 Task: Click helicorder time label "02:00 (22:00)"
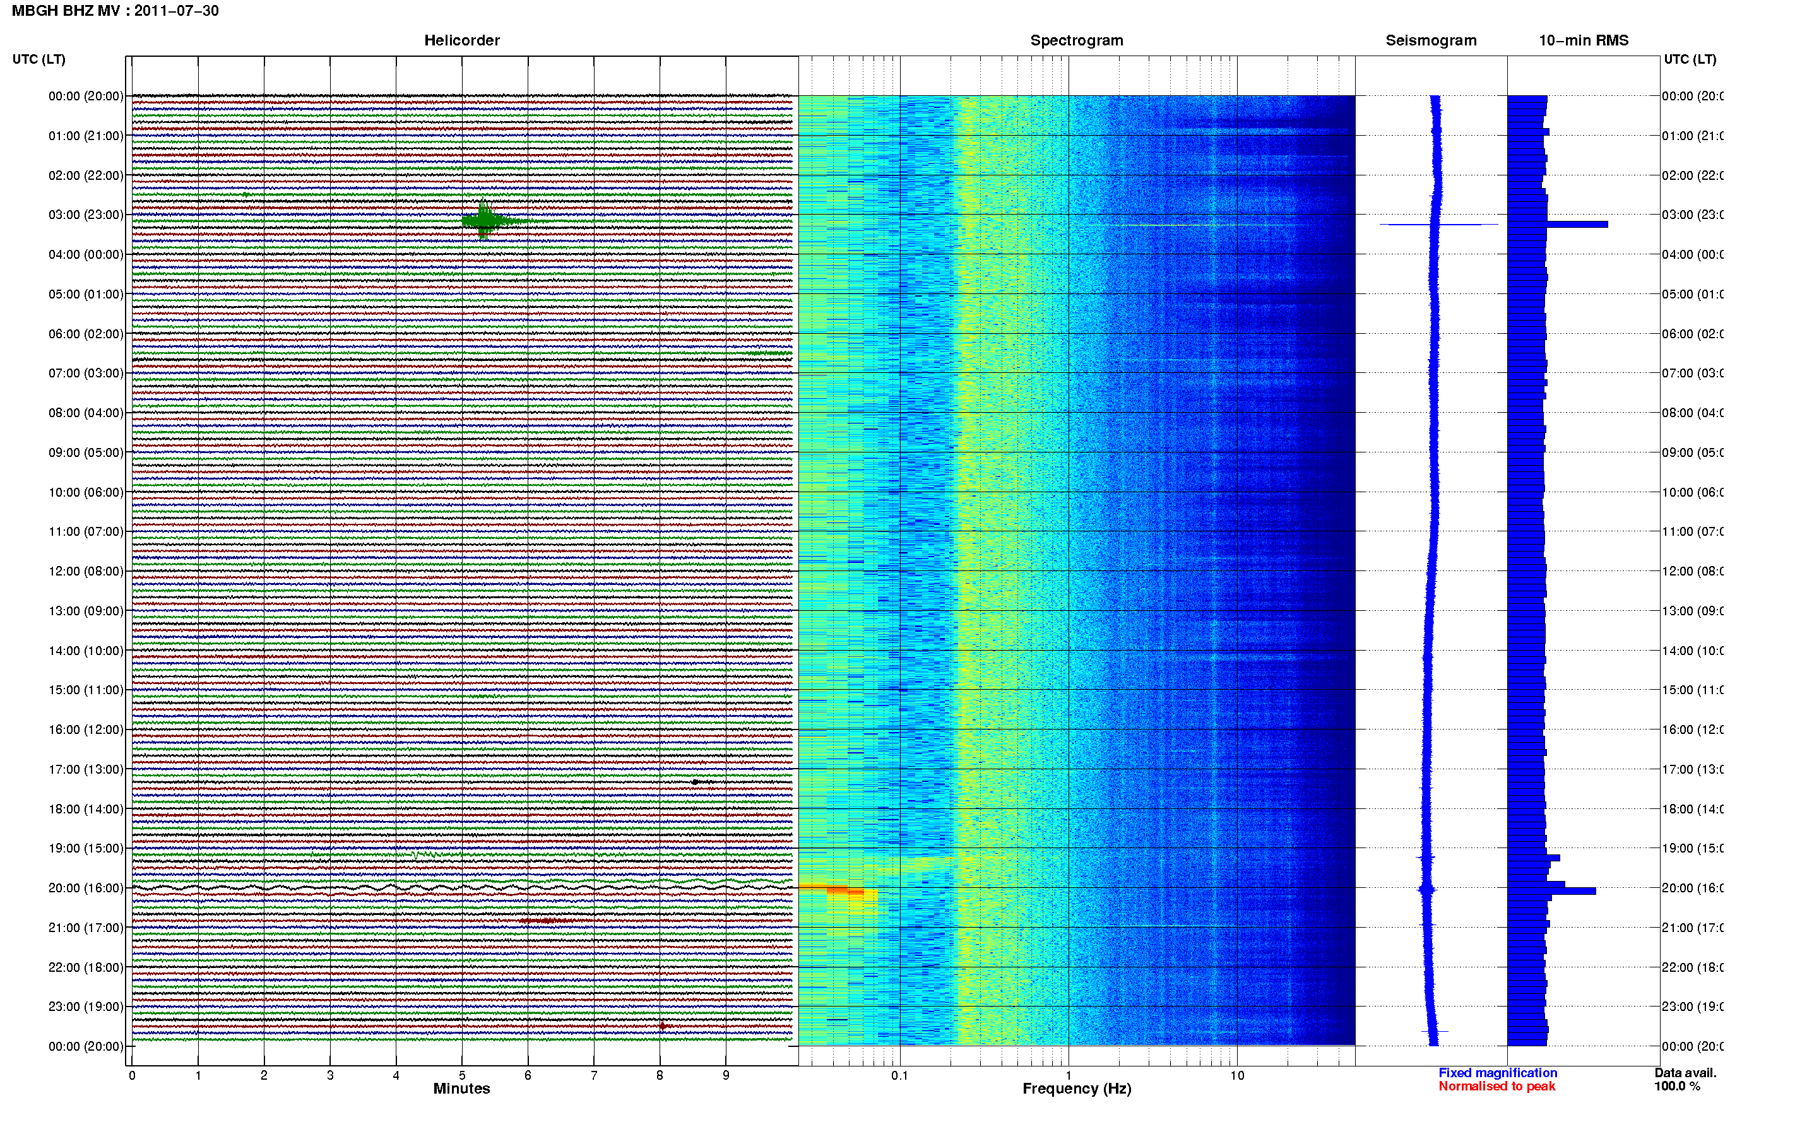click(86, 176)
